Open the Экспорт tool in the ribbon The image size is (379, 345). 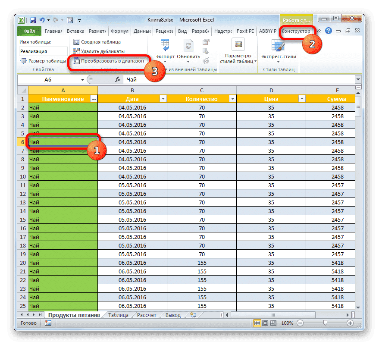164,47
